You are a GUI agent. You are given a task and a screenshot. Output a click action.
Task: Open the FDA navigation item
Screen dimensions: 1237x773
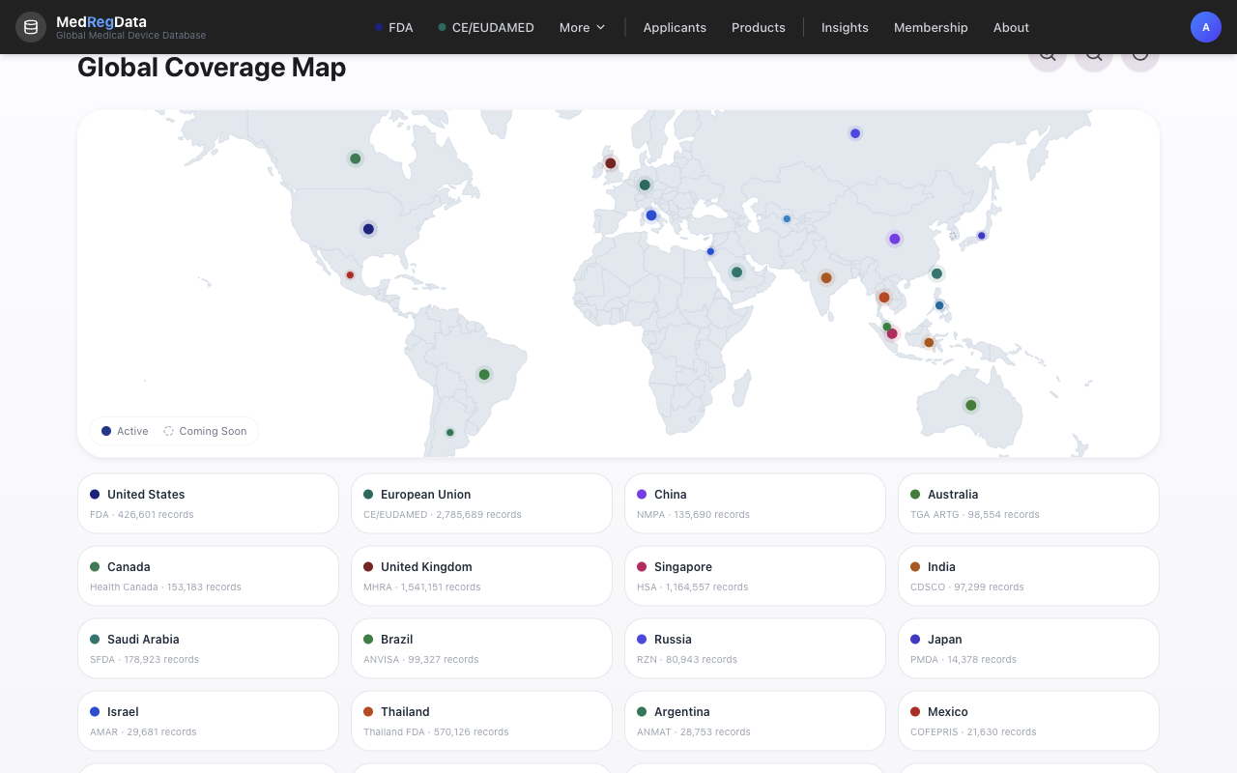394,27
